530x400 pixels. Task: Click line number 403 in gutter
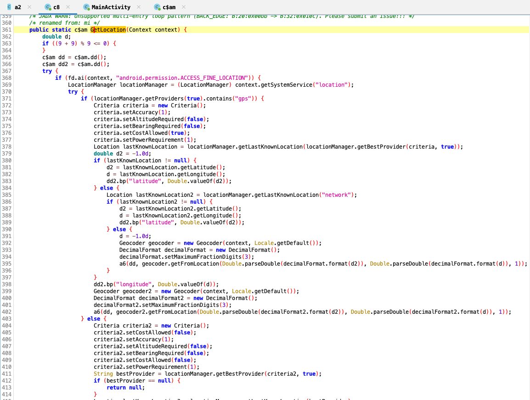(6, 319)
